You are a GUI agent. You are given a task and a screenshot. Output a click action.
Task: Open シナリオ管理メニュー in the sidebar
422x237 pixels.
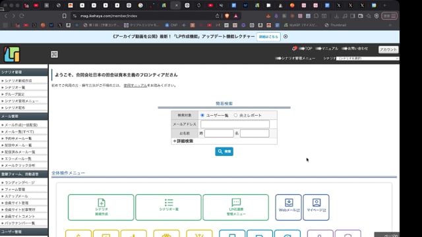22,101
